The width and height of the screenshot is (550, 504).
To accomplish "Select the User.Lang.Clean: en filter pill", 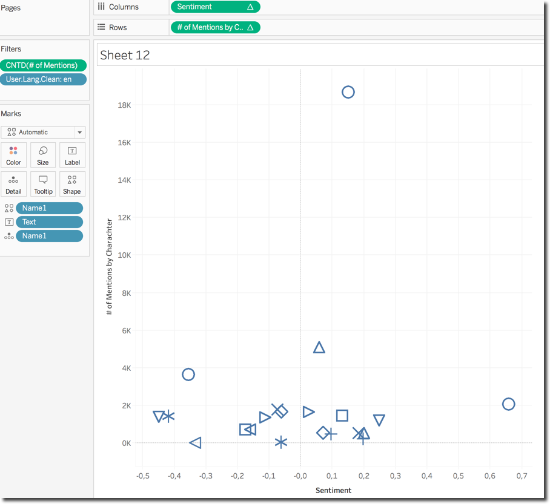I will (43, 79).
